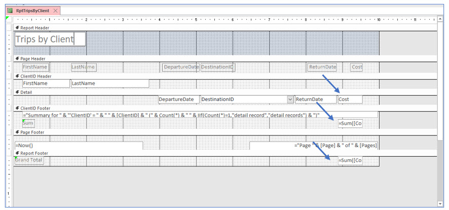Click the vertical scrollbar down arrow
449x210 pixels.
point(440,204)
